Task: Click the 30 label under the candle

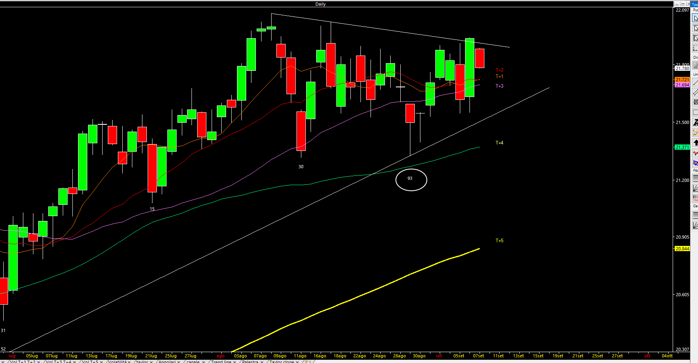Action: point(301,167)
